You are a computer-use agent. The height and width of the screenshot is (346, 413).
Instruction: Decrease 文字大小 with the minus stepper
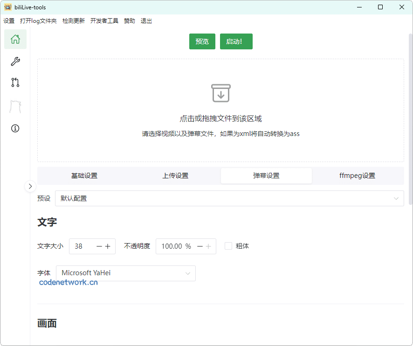pyautogui.click(x=99, y=246)
